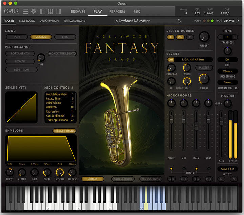
Task: Open the settings gear
Action: [34, 12]
